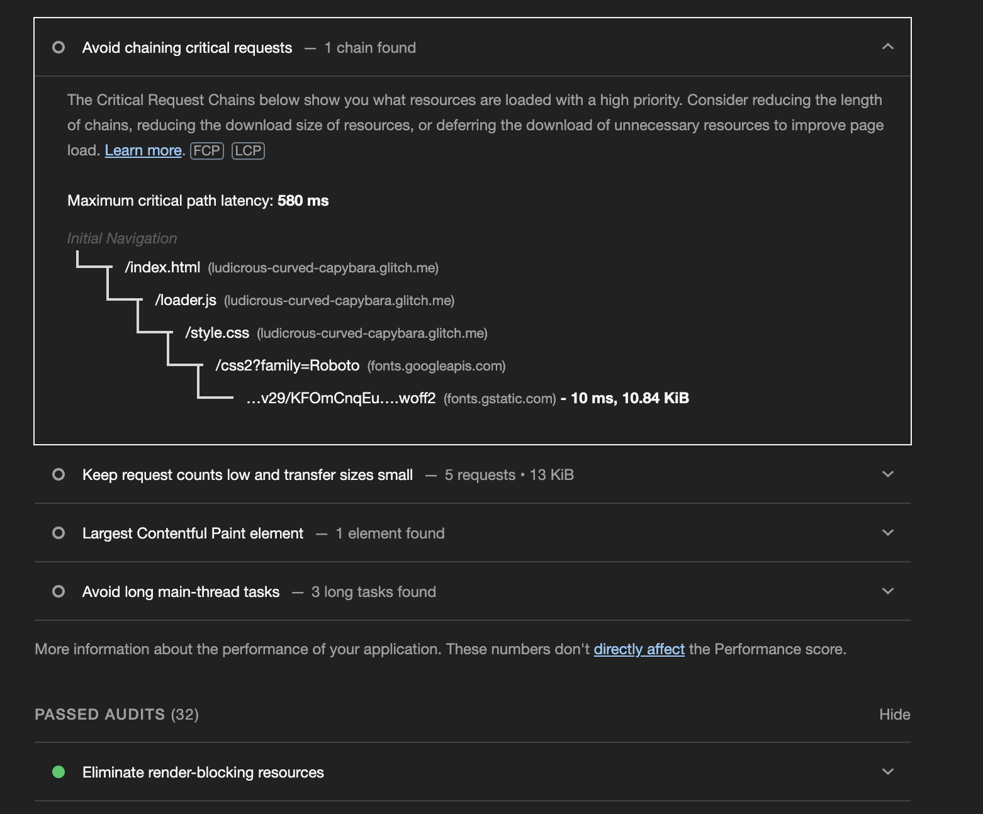Expand the Avoid long main-thread tasks audit
The width and height of the screenshot is (983, 814).
[888, 591]
